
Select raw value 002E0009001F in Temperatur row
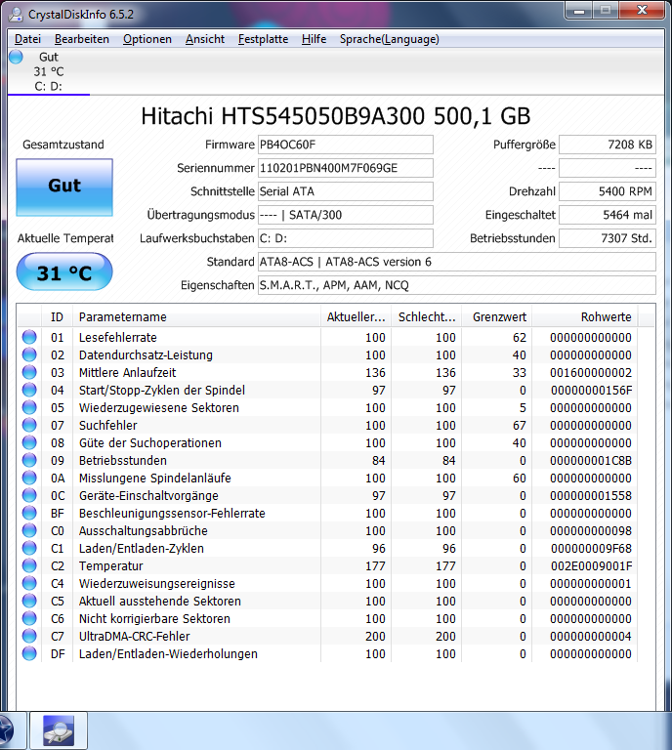(x=591, y=565)
